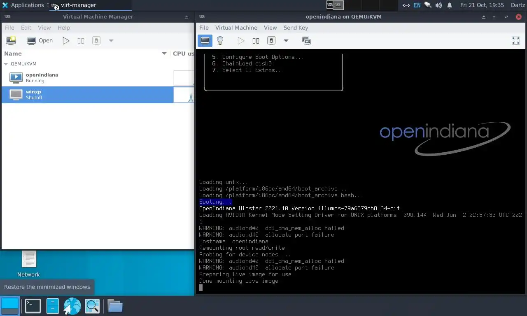
Task: Click the CPU usage column header
Action: click(x=183, y=53)
